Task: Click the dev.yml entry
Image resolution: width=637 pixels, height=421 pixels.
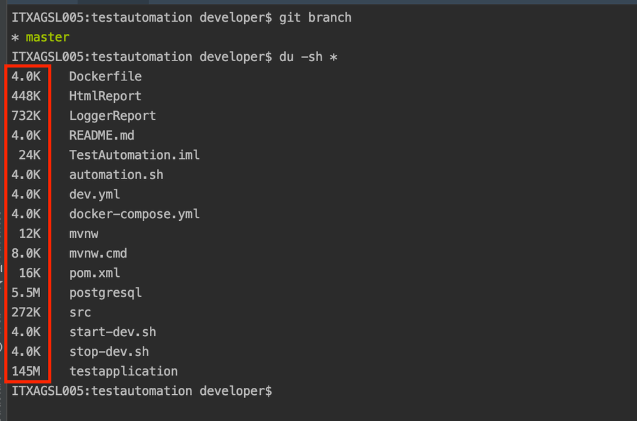Action: click(94, 195)
